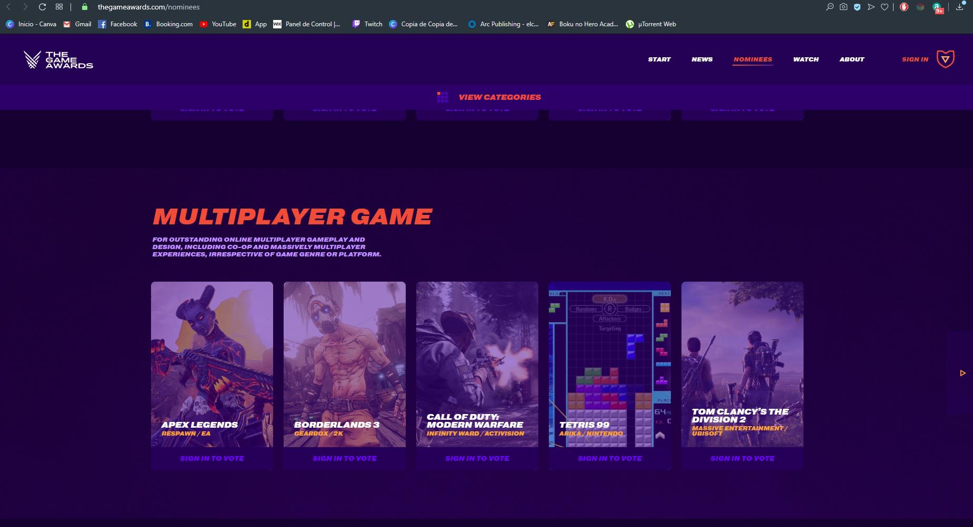973x527 pixels.
Task: Select the Borderlands 3 nominee card
Action: pos(344,364)
